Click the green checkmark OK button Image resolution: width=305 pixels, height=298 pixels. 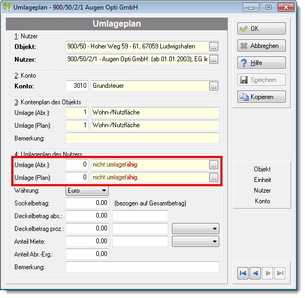click(261, 29)
